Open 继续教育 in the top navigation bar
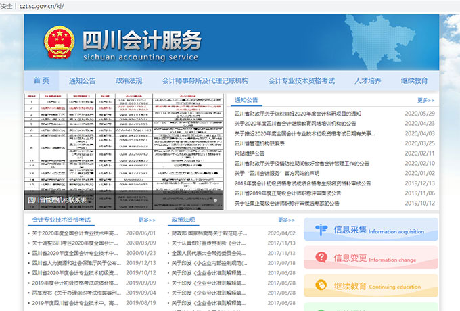This screenshot has height=311, width=460. 414,80
